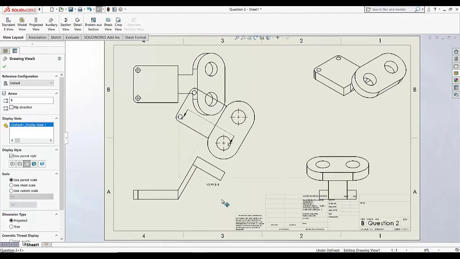The height and width of the screenshot is (259, 460).
Task: Collapse the Scale section
Action: click(56, 174)
